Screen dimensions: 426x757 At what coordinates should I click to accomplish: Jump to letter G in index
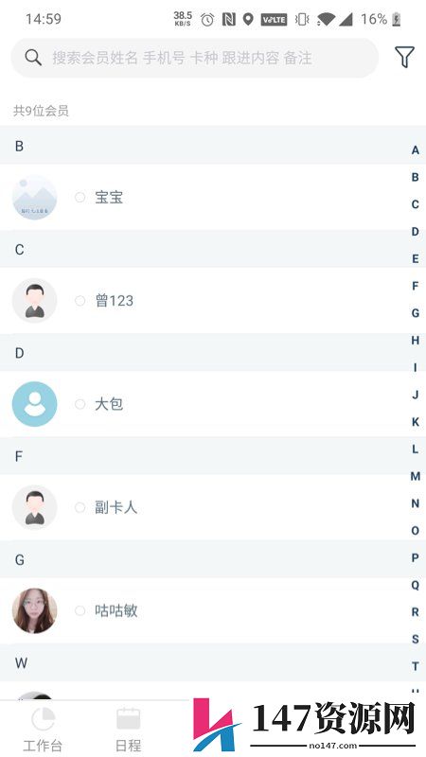(x=415, y=313)
